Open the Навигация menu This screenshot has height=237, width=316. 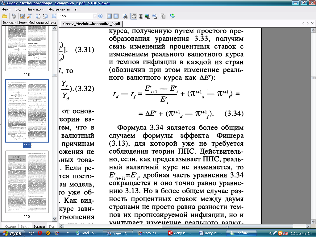(35, 9)
